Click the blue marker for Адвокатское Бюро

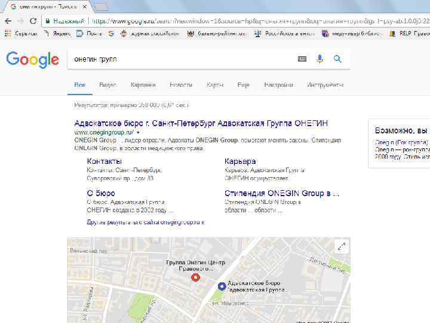point(222,287)
